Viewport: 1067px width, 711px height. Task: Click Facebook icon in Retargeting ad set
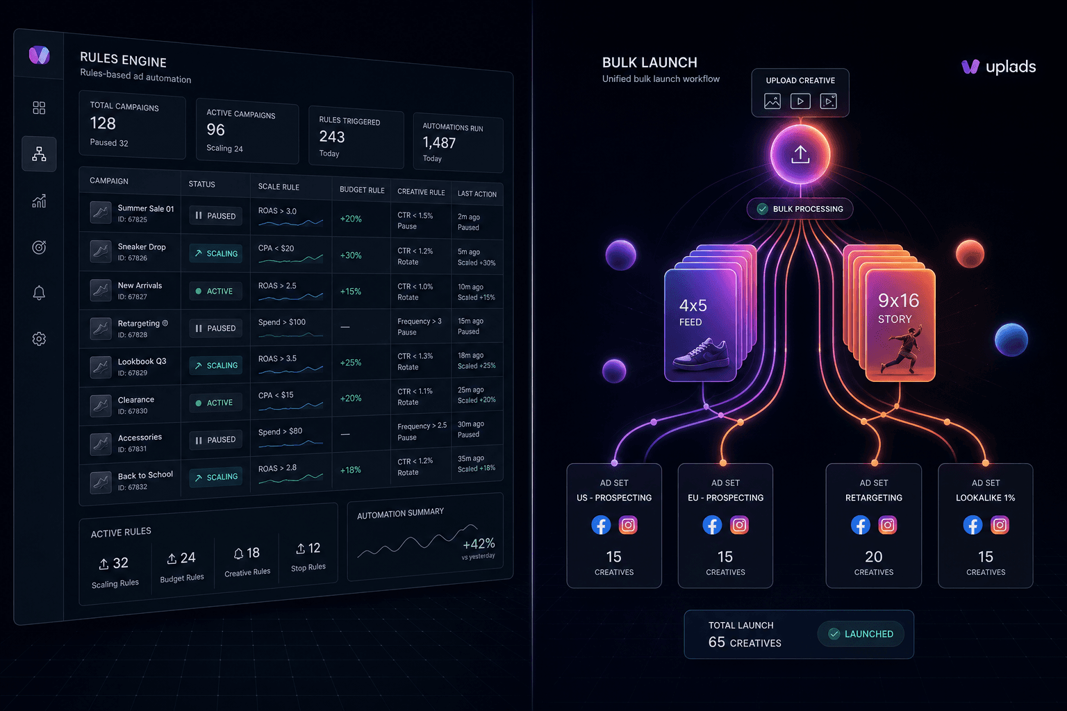point(861,525)
